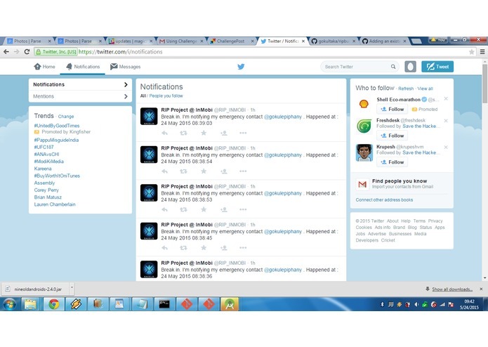This screenshot has height=347, width=488.
Task: Reply to the 08:38:54 tweet
Action: pyautogui.click(x=164, y=171)
